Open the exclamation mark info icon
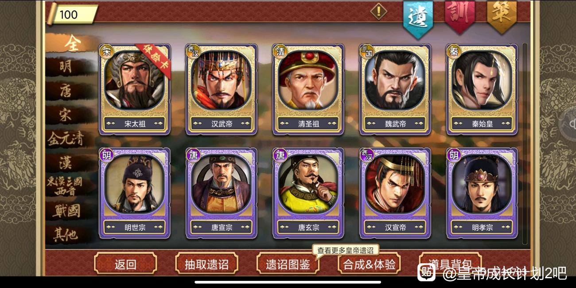The height and width of the screenshot is (288, 576). click(x=378, y=11)
